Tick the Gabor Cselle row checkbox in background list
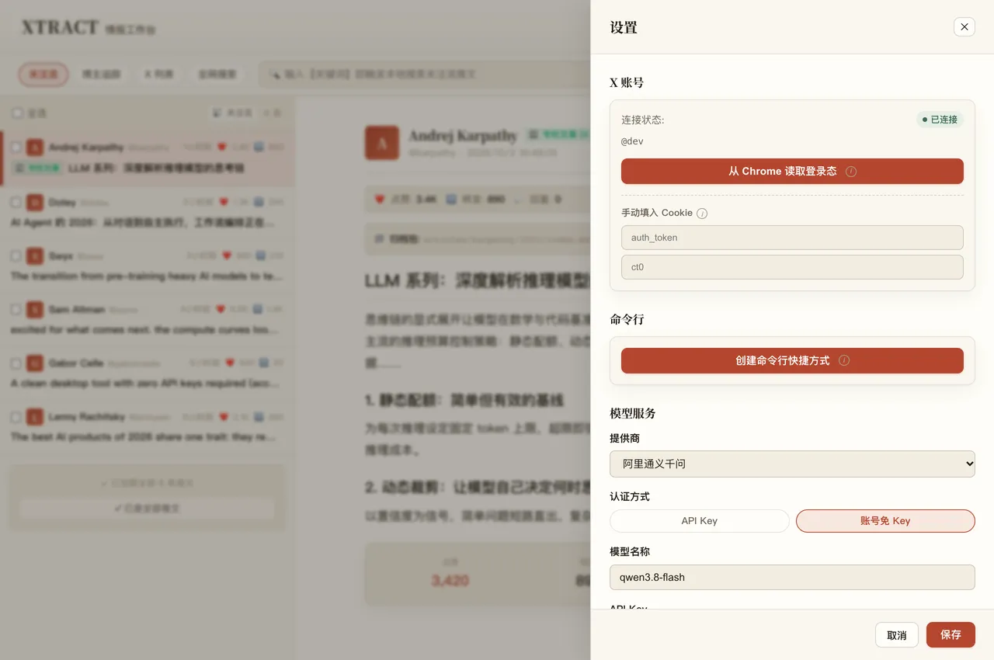Screen dimensions: 994x660 (16, 363)
